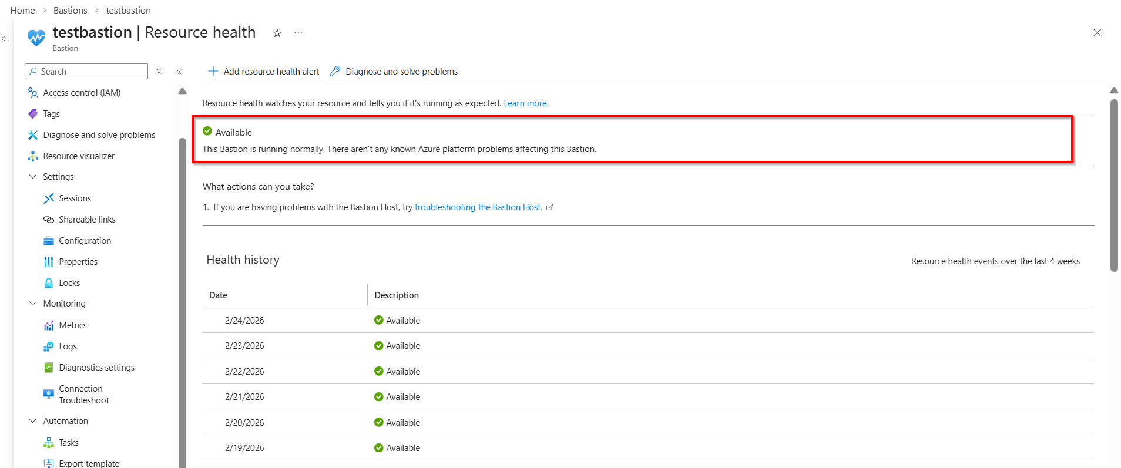This screenshot has height=468, width=1121.
Task: Collapse the sidebar menu with double chevron
Action: 179,72
